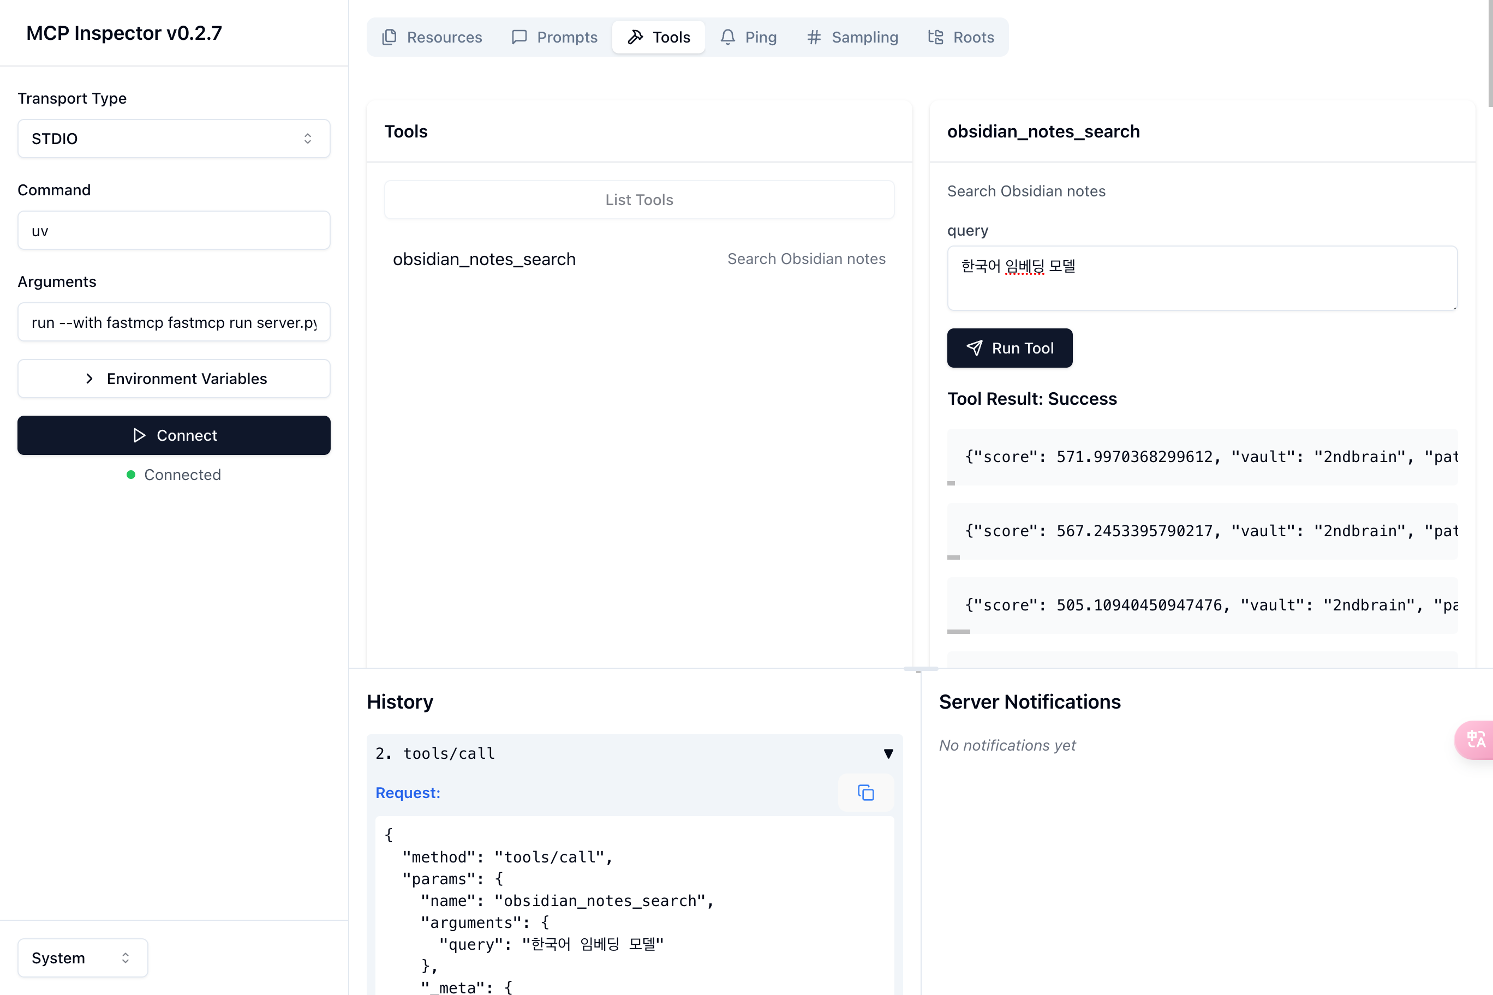Click the Resources document icon
Image resolution: width=1493 pixels, height=995 pixels.
(389, 37)
